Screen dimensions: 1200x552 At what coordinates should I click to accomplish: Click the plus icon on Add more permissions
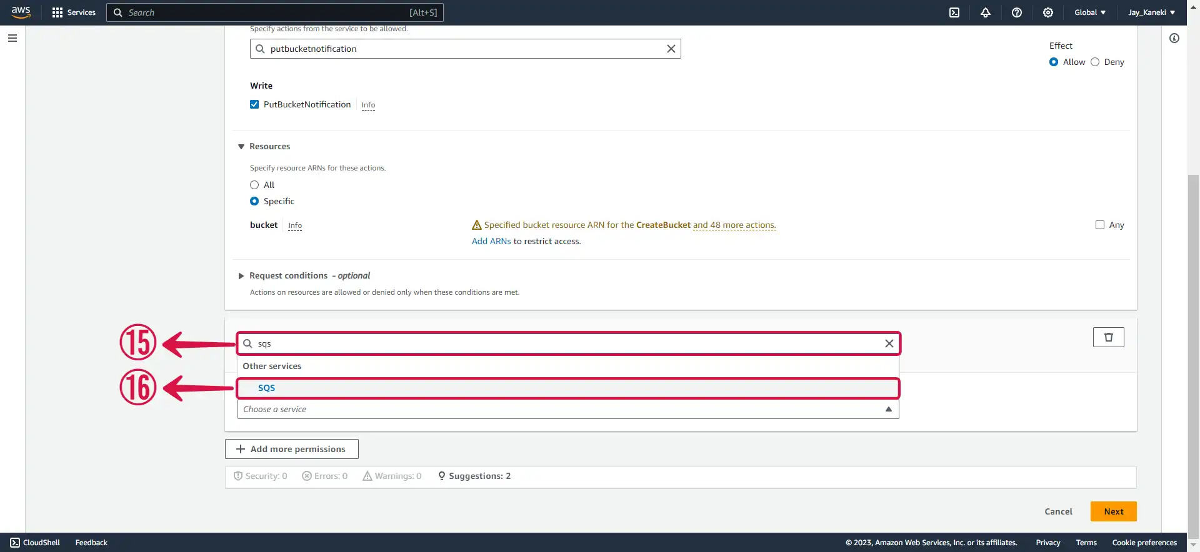[x=241, y=449]
